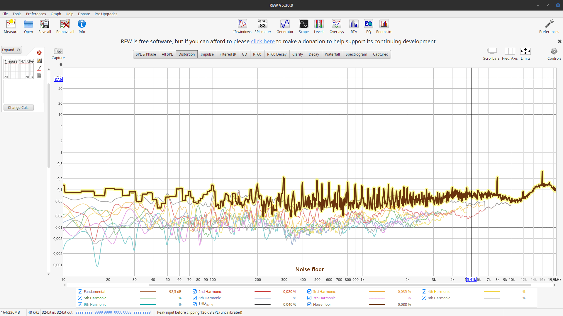Open the Pro Upgrades menu
This screenshot has width=563, height=316.
pyautogui.click(x=106, y=14)
